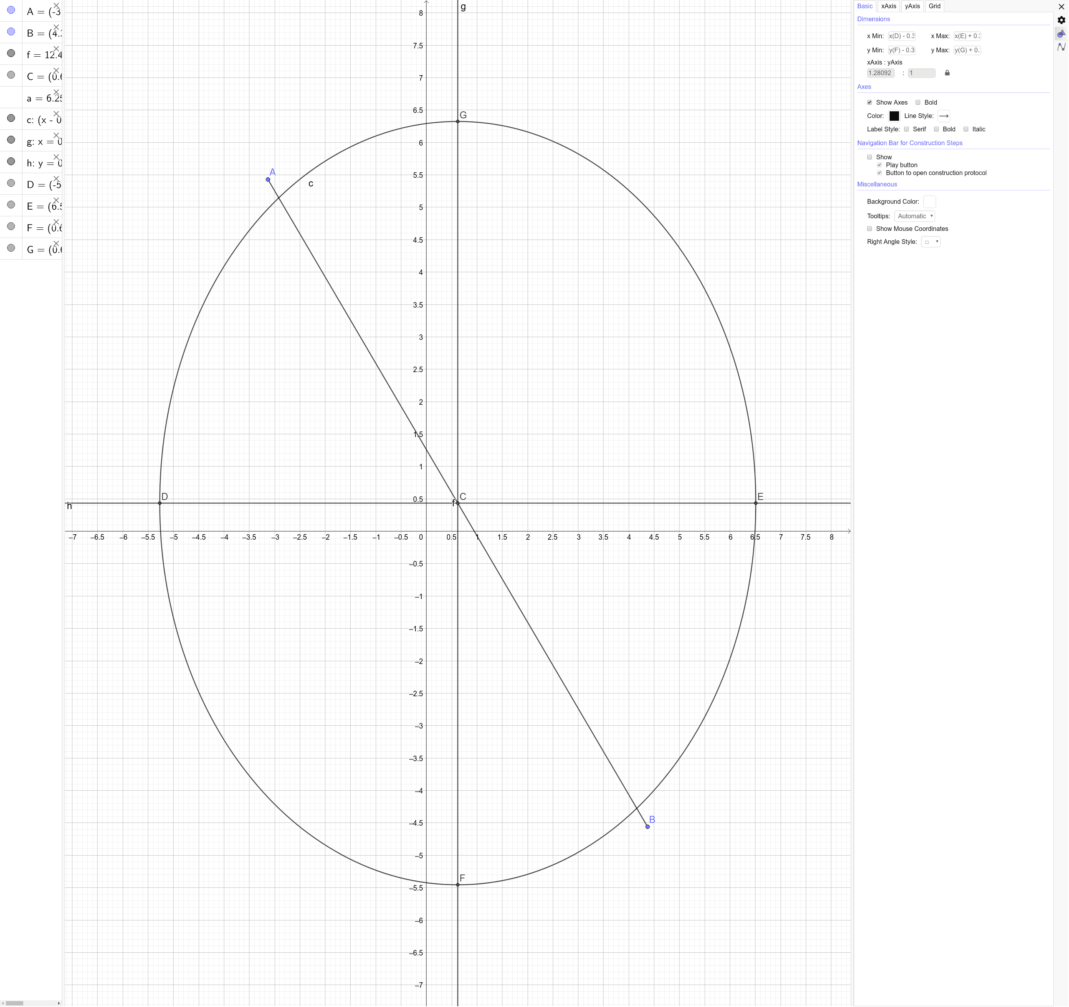The height and width of the screenshot is (1007, 1069).
Task: Click the x Min input field
Action: [901, 35]
